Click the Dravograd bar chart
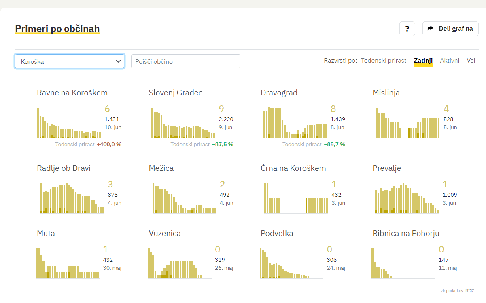Screen dimensions: 486x303 (x=295, y=123)
